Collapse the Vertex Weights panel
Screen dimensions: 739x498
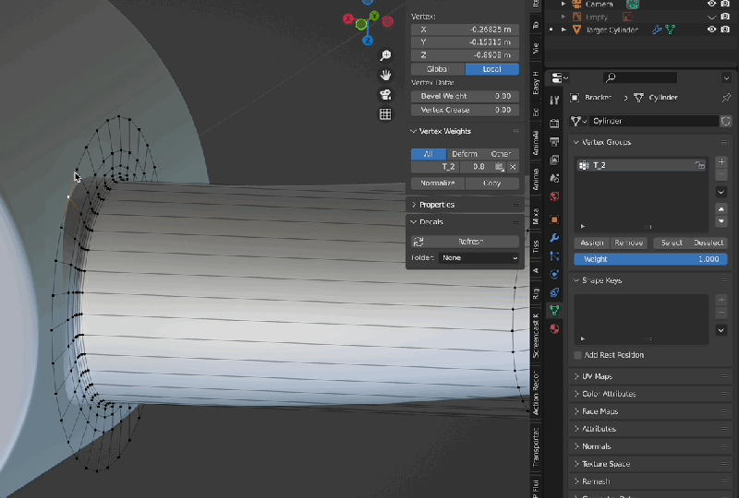[413, 131]
